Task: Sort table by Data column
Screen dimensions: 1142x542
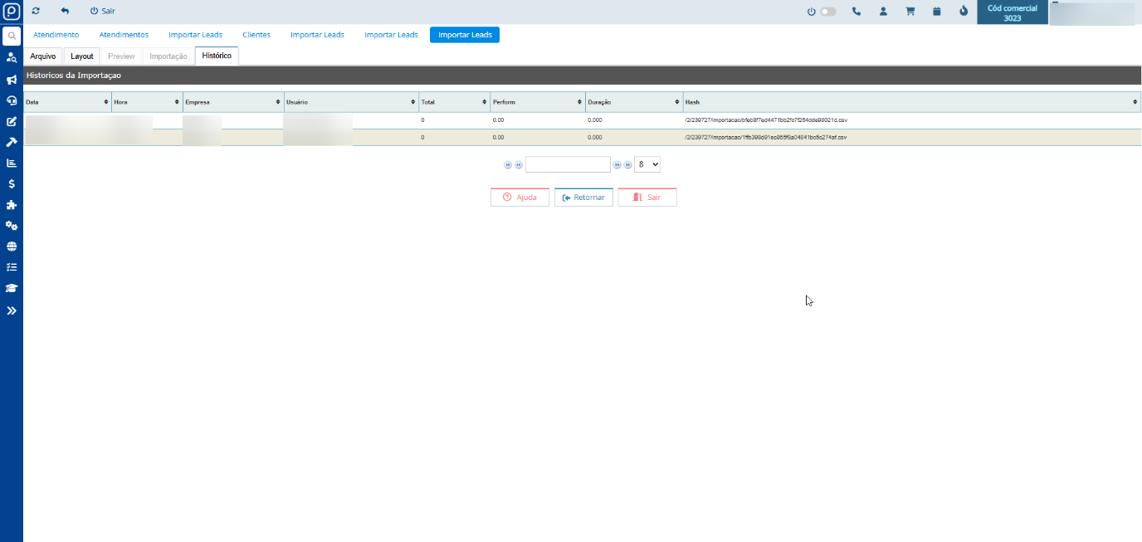Action: tap(66, 102)
